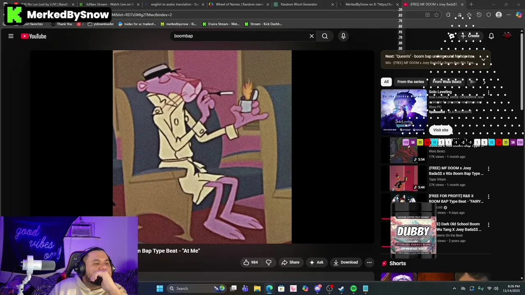Click the Pink Panther video player

[x=202, y=147]
